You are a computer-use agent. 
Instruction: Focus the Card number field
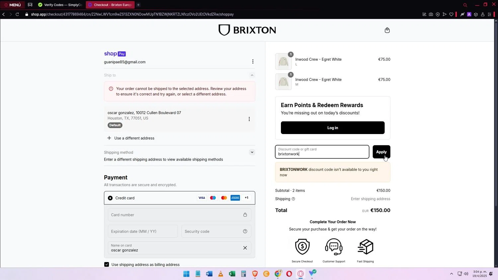(180, 215)
